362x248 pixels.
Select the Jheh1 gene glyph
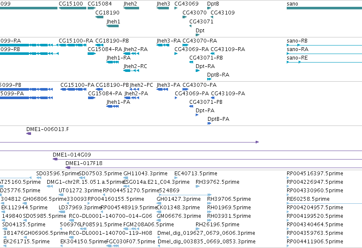click(112, 26)
